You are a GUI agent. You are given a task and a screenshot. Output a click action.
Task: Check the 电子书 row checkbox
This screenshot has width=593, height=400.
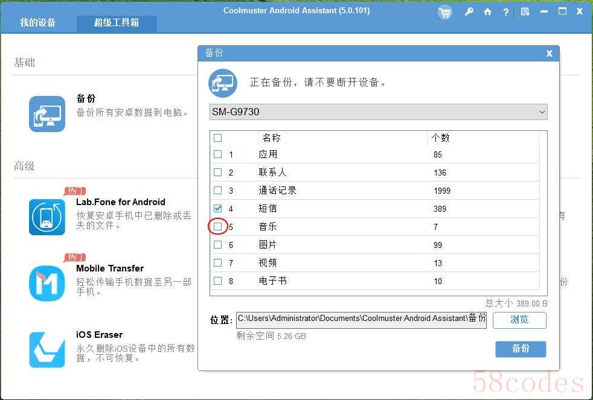pos(218,281)
